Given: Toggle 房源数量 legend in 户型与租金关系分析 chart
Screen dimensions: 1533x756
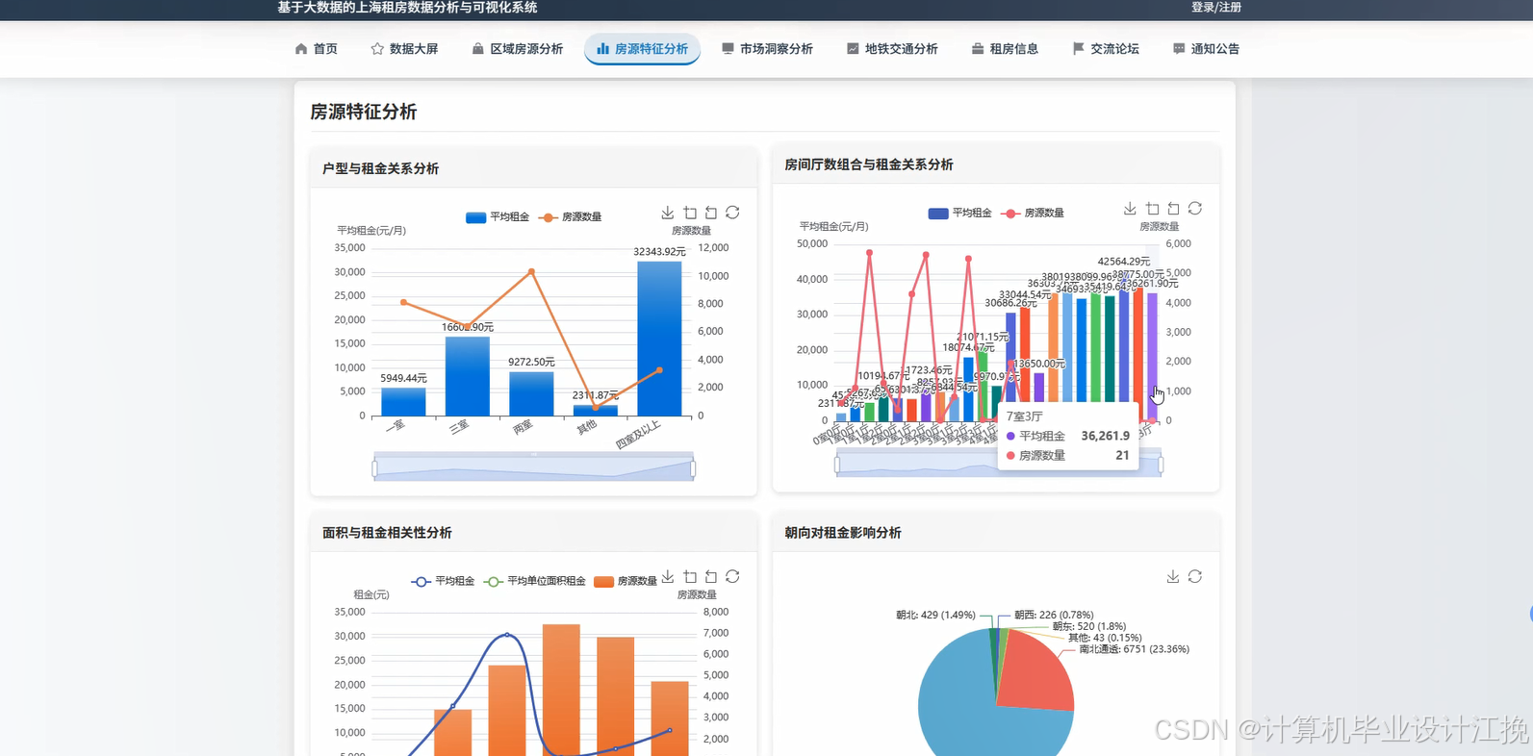Looking at the screenshot, I should pos(570,217).
